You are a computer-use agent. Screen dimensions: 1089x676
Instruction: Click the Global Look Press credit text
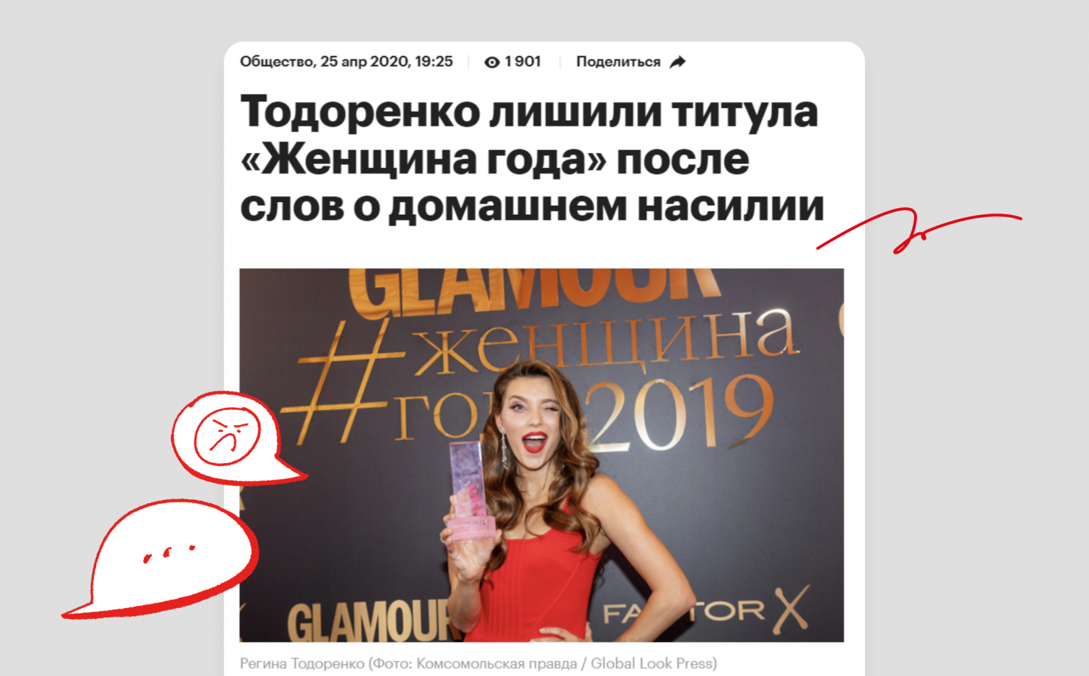[651, 663]
